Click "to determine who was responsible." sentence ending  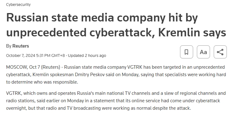42,82
